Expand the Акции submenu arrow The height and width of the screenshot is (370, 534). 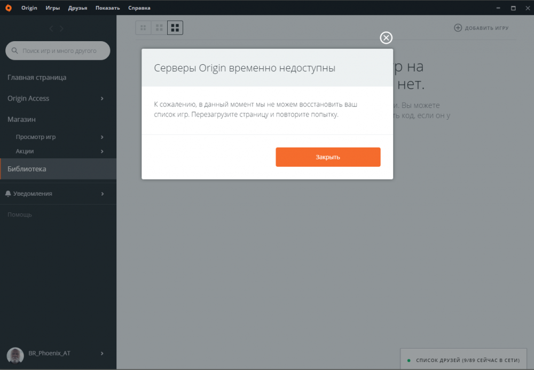tap(102, 151)
